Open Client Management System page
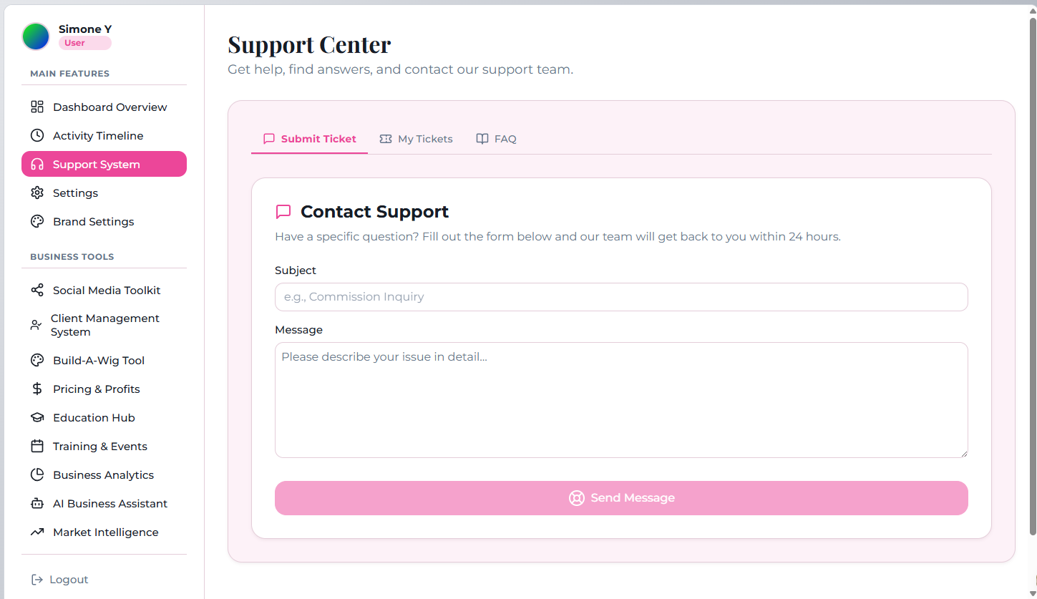1037x599 pixels. pyautogui.click(x=104, y=325)
